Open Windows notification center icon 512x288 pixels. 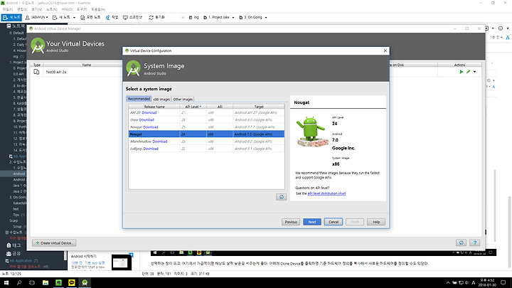point(503,283)
